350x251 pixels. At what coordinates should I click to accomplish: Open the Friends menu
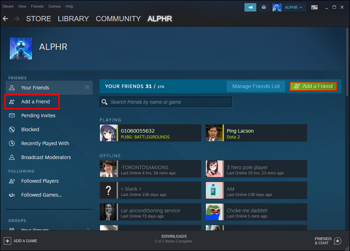click(37, 6)
